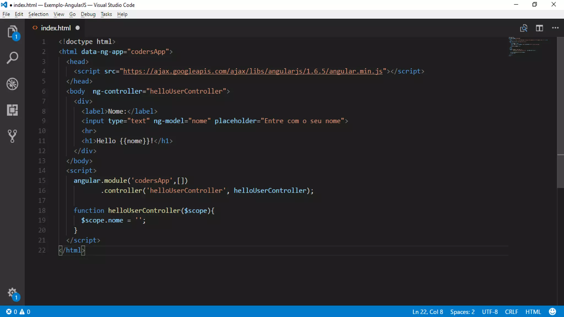Open the Extensions sidebar icon
Viewport: 564px width, 317px height.
click(12, 110)
